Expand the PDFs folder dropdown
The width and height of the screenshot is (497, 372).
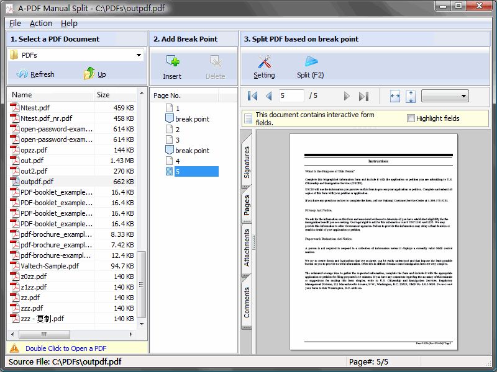(x=139, y=55)
